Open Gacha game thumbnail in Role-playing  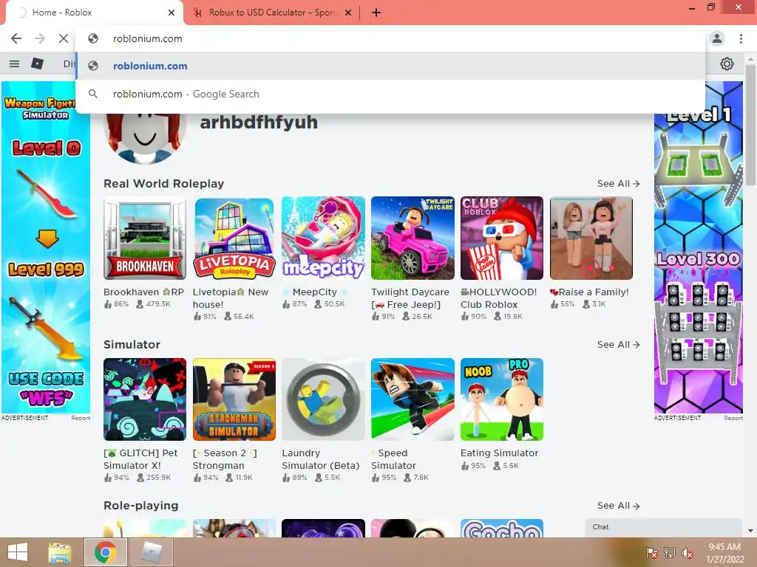pyautogui.click(x=502, y=529)
